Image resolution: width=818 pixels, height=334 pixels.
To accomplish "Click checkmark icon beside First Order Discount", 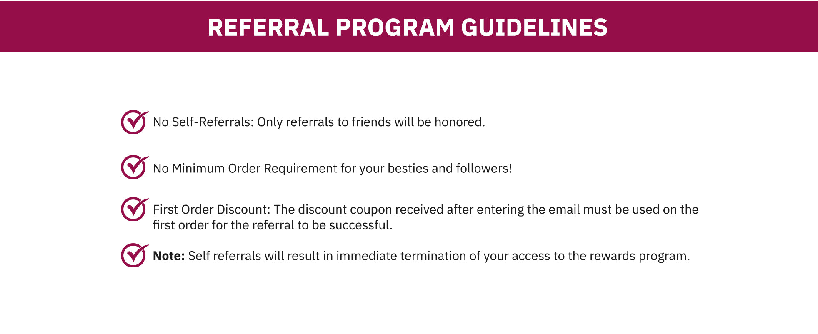I will pyautogui.click(x=135, y=209).
